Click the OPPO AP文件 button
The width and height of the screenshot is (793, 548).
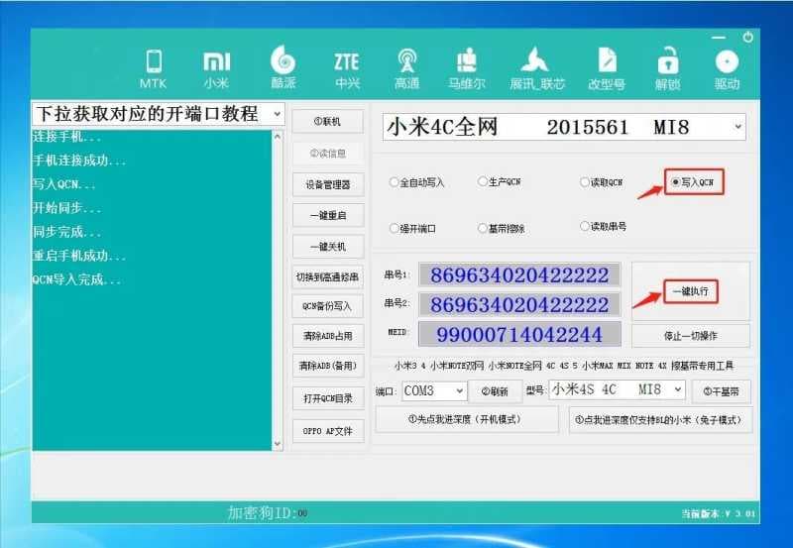[x=328, y=431]
